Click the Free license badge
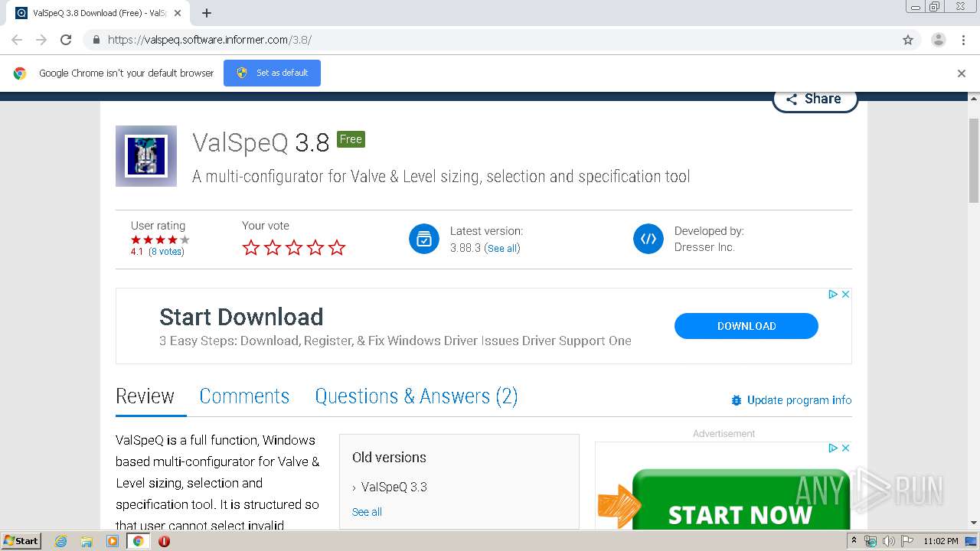The width and height of the screenshot is (980, 551). click(351, 139)
